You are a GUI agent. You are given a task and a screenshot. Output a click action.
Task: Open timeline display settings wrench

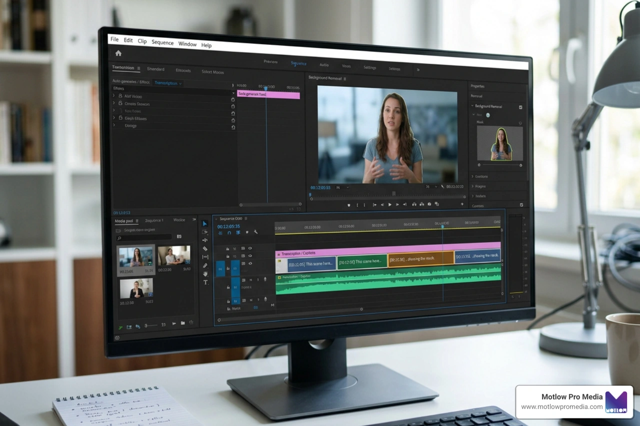click(x=255, y=232)
